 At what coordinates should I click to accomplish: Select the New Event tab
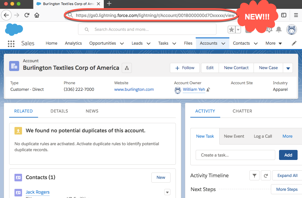pyautogui.click(x=234, y=136)
